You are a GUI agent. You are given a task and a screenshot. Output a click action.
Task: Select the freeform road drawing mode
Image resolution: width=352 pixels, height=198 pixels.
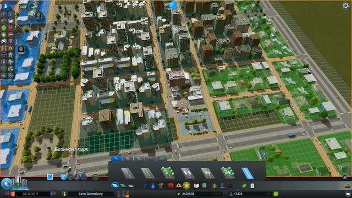pos(77,177)
